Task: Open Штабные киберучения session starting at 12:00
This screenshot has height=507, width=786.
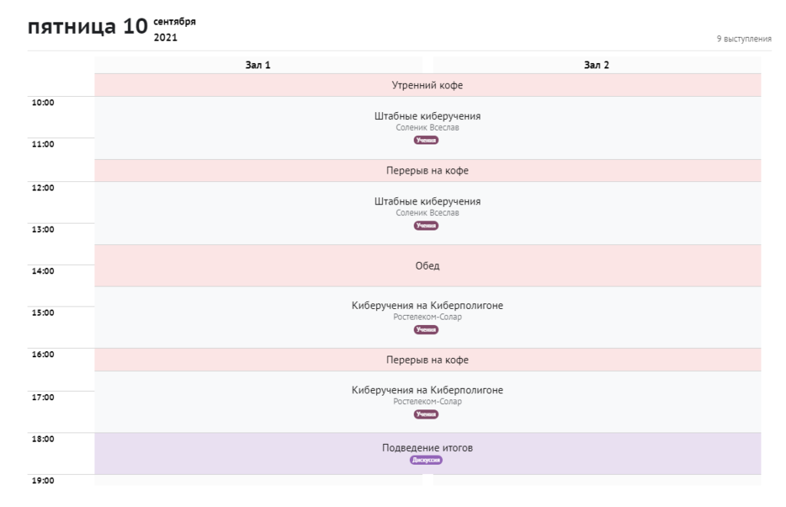Action: pyautogui.click(x=427, y=201)
